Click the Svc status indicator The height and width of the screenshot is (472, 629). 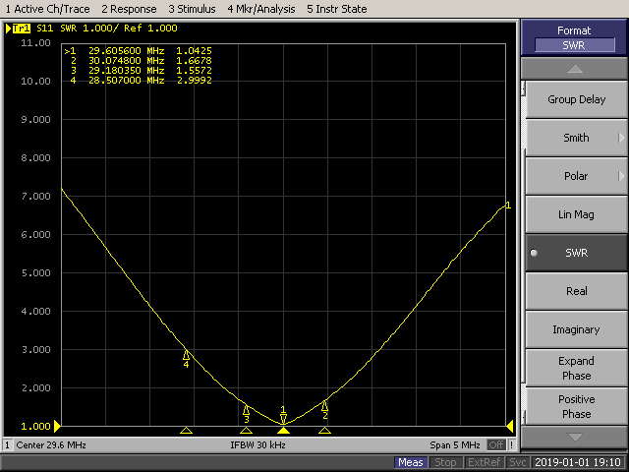click(x=518, y=462)
